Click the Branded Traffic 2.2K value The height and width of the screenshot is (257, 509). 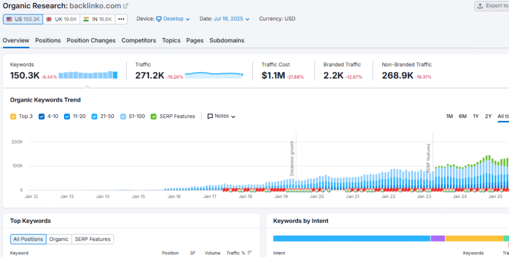click(334, 75)
